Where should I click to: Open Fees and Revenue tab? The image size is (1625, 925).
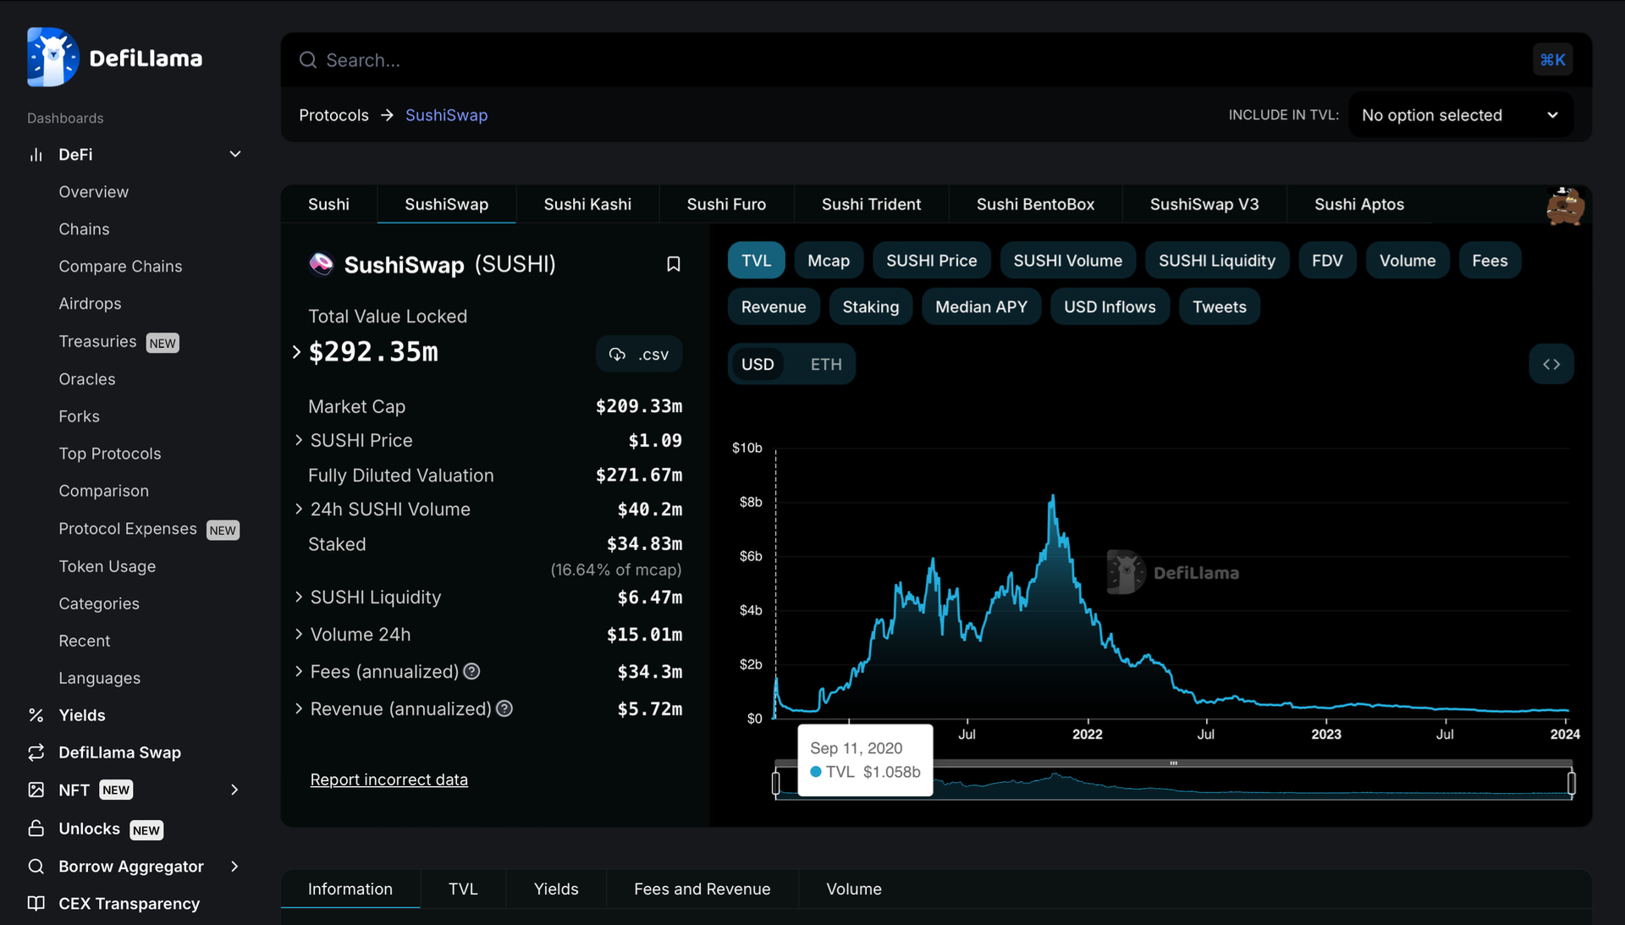pos(702,889)
